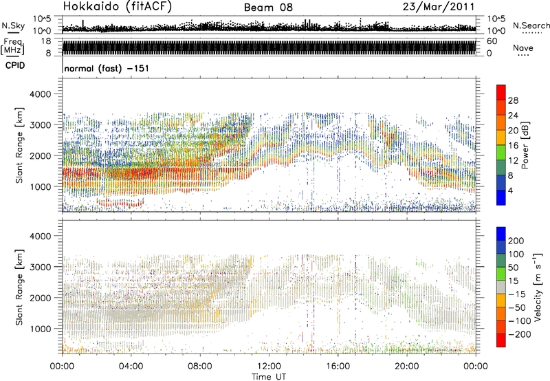This screenshot has width=550, height=381.
Task: Click the "-100" velocity colorbar tick label
Action: coord(520,321)
